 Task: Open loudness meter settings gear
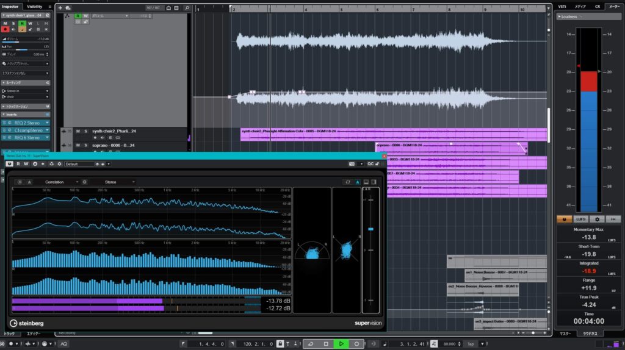(x=597, y=219)
